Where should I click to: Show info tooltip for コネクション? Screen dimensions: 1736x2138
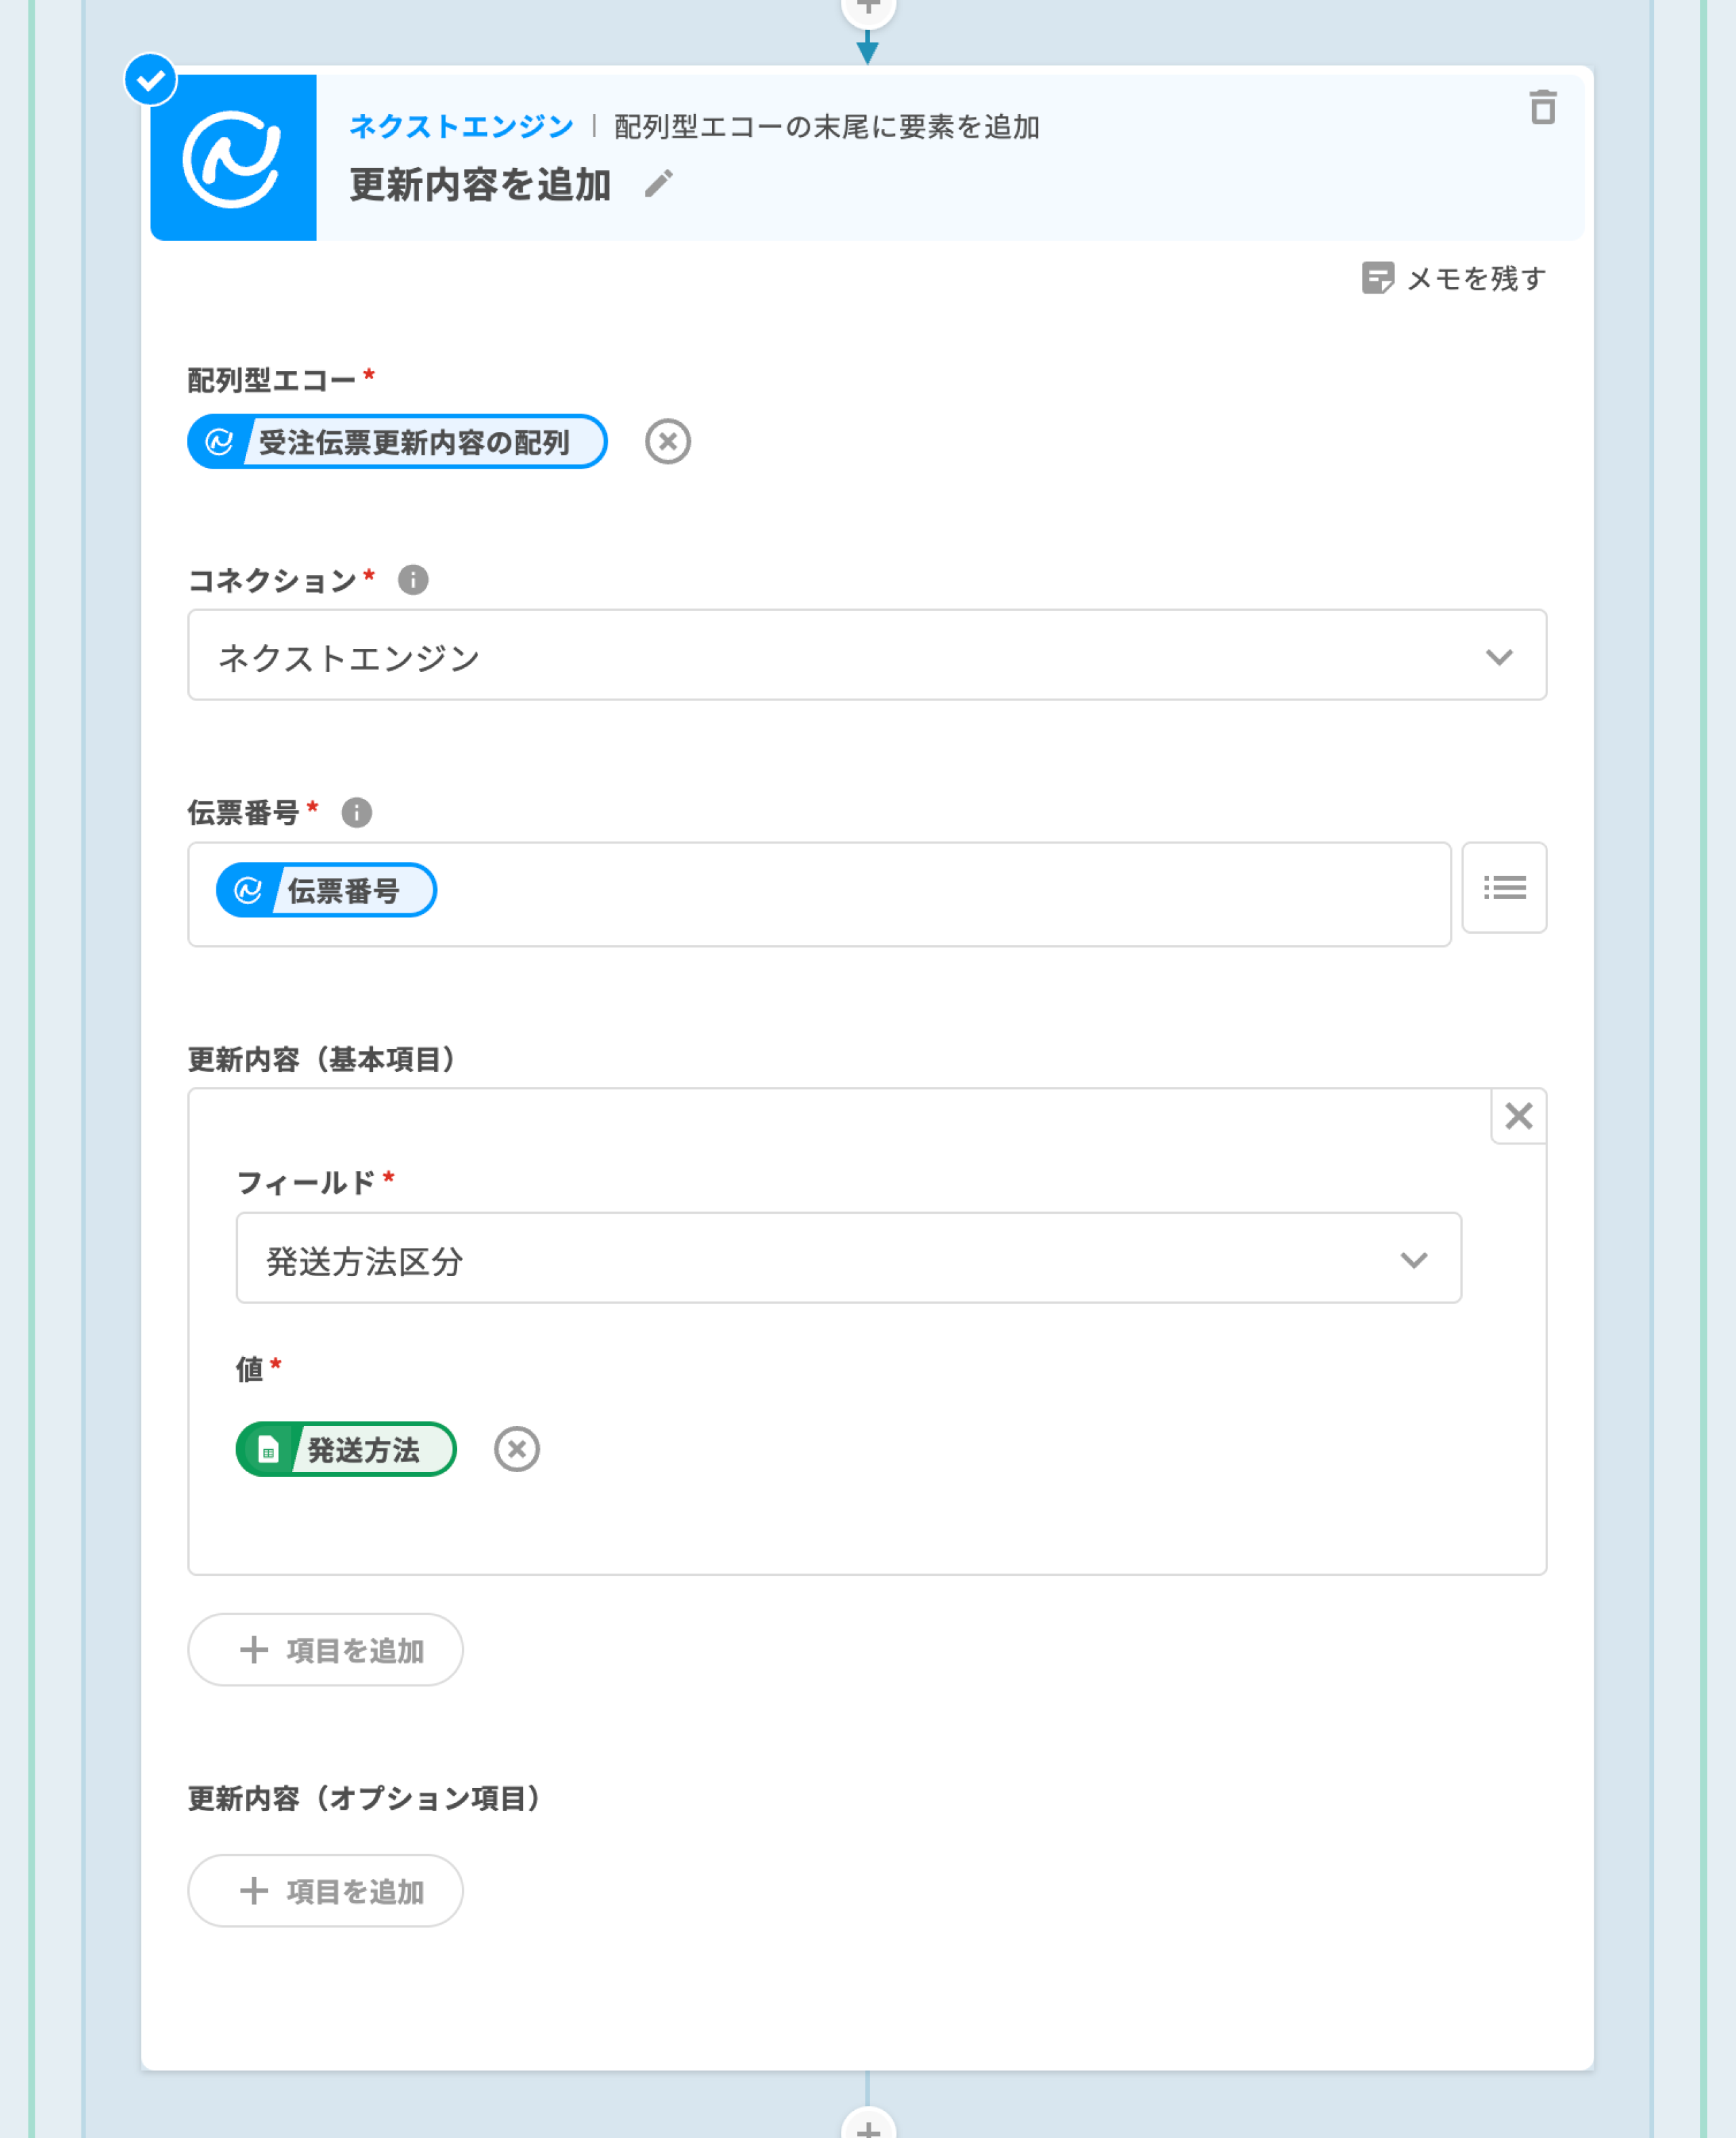click(x=413, y=580)
